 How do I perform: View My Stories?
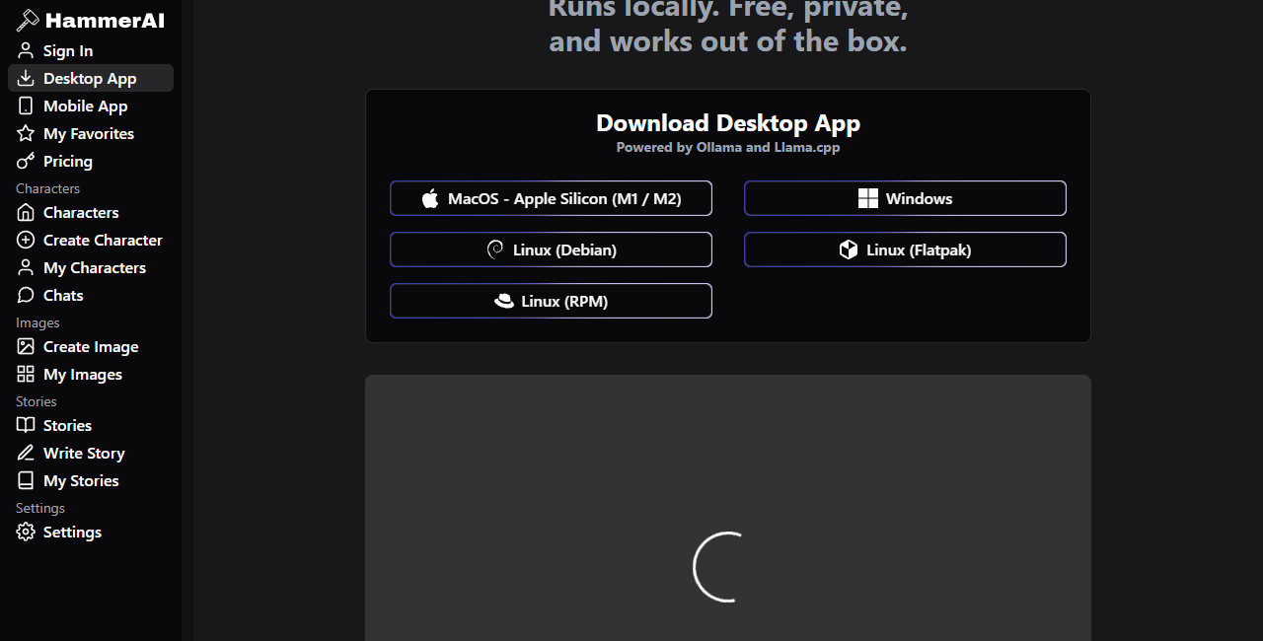click(x=91, y=480)
